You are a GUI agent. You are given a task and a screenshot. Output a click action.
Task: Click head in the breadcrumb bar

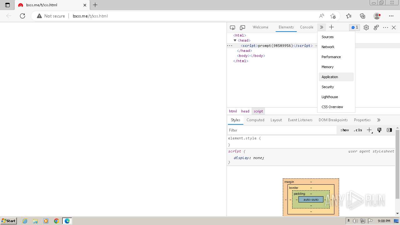click(x=245, y=111)
